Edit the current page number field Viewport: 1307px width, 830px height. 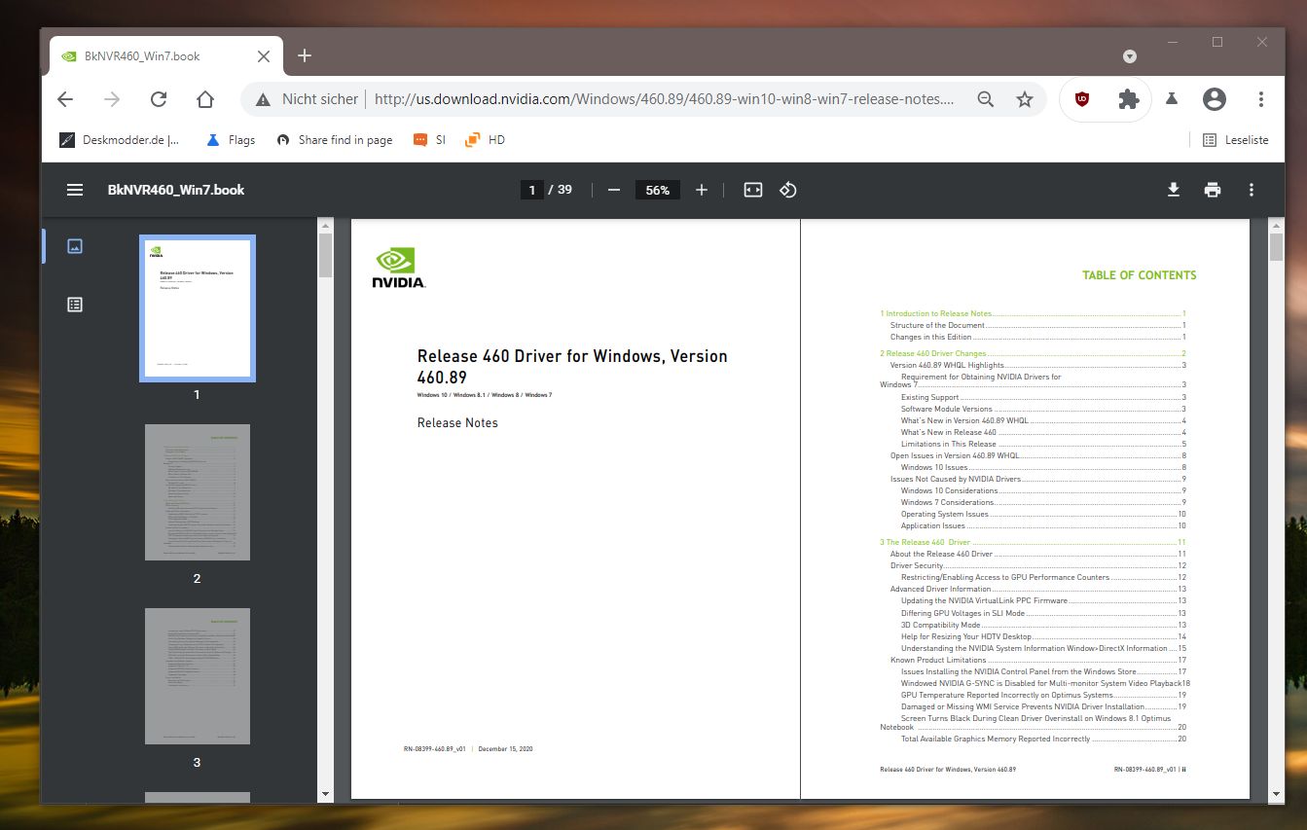(x=531, y=190)
